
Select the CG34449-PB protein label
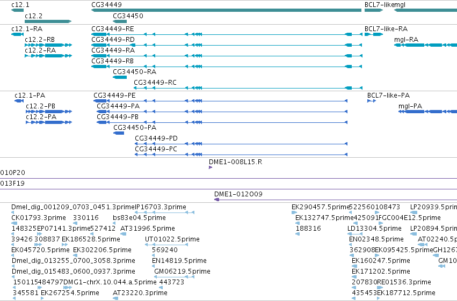tap(118, 117)
